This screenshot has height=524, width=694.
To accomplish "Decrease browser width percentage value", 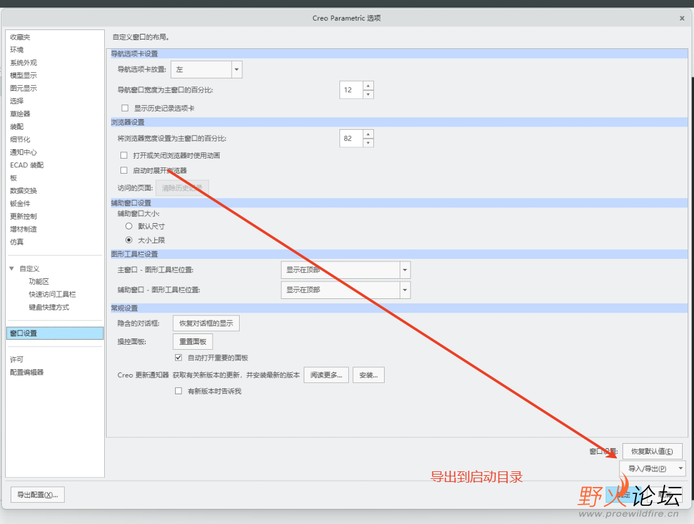I will 368,143.
